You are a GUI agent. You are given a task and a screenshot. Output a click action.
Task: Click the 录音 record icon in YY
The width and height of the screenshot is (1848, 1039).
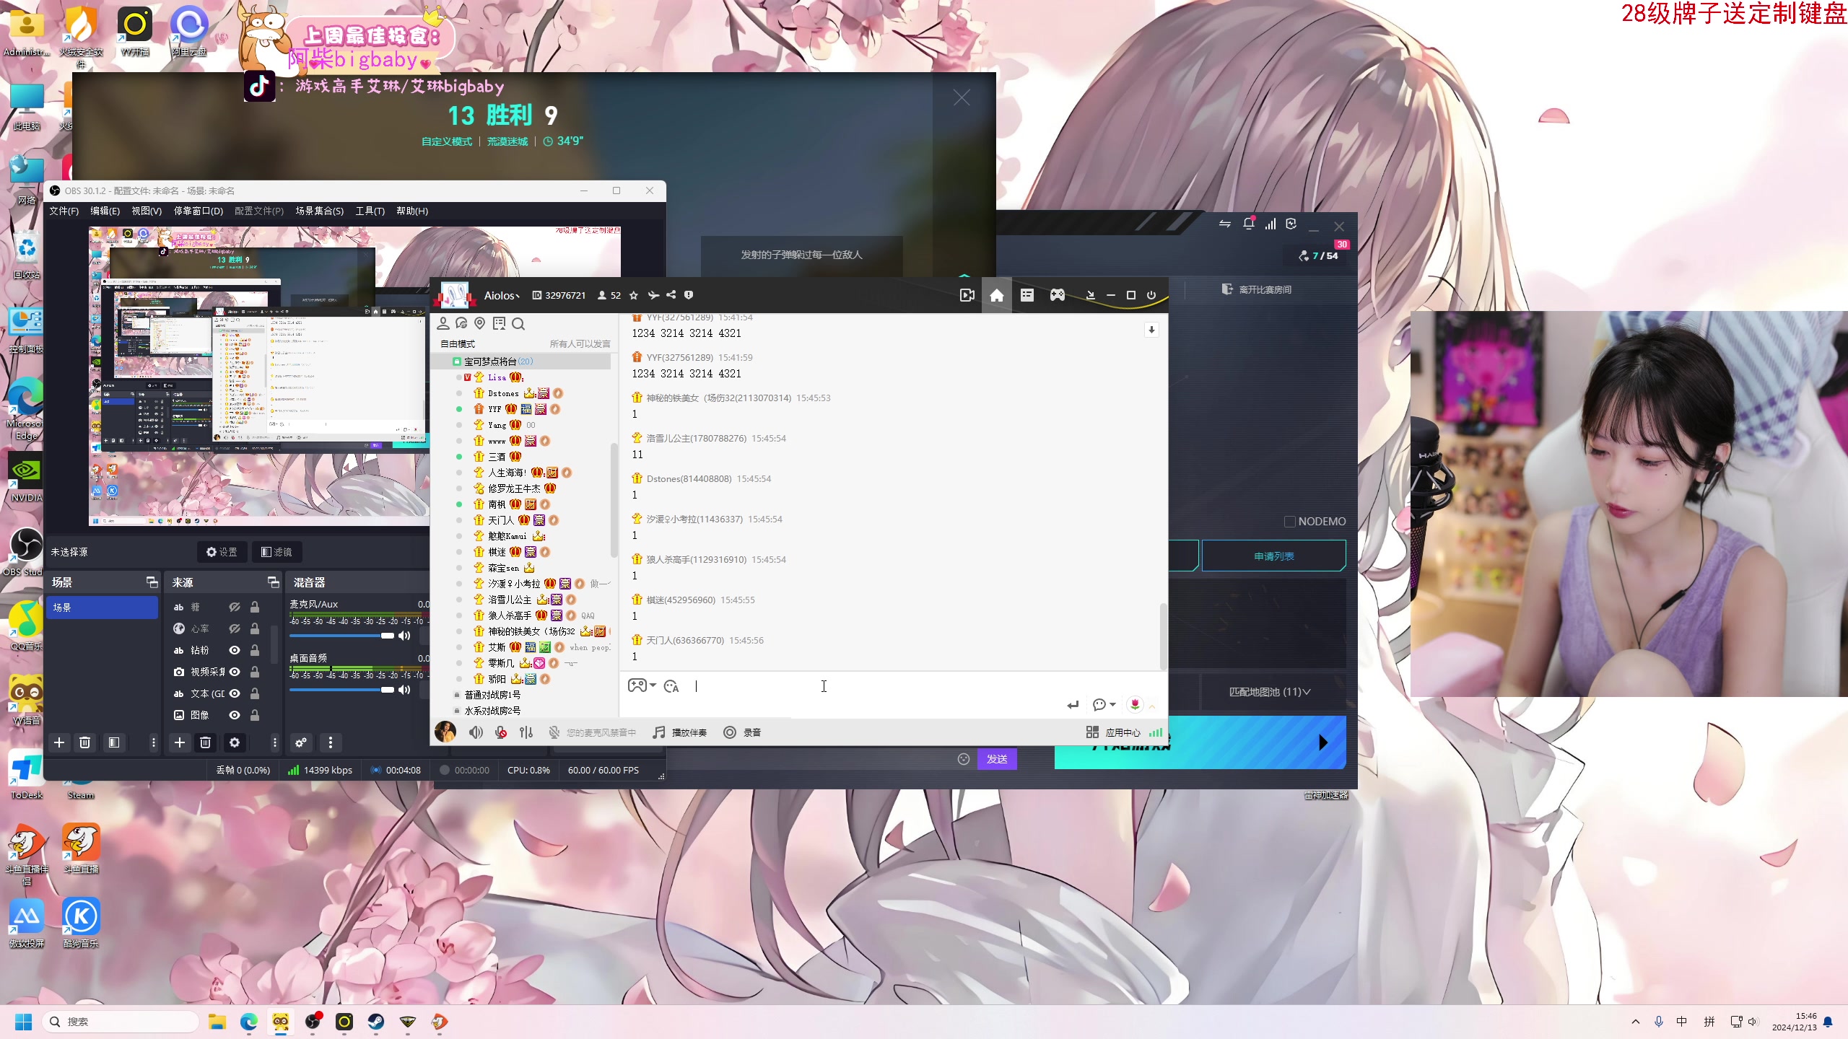click(743, 732)
